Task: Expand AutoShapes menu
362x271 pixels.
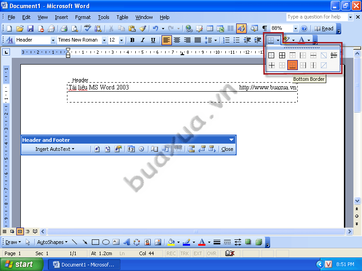Action: pyautogui.click(x=52, y=242)
